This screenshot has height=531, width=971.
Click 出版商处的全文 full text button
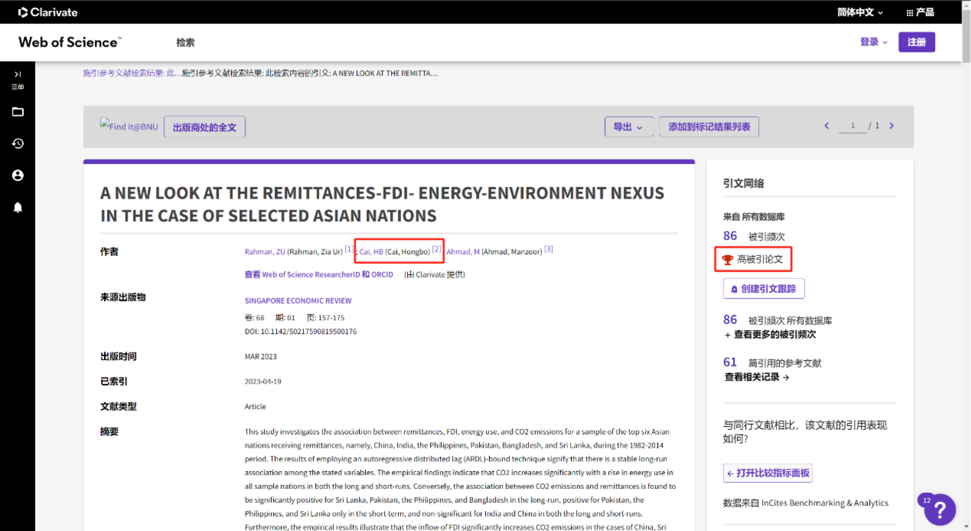point(204,127)
